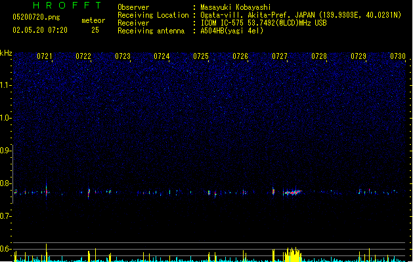Click the Ogata-vill. Akita-Pref. JAPAN location text
Screen dimensions: 413x262
[301, 15]
